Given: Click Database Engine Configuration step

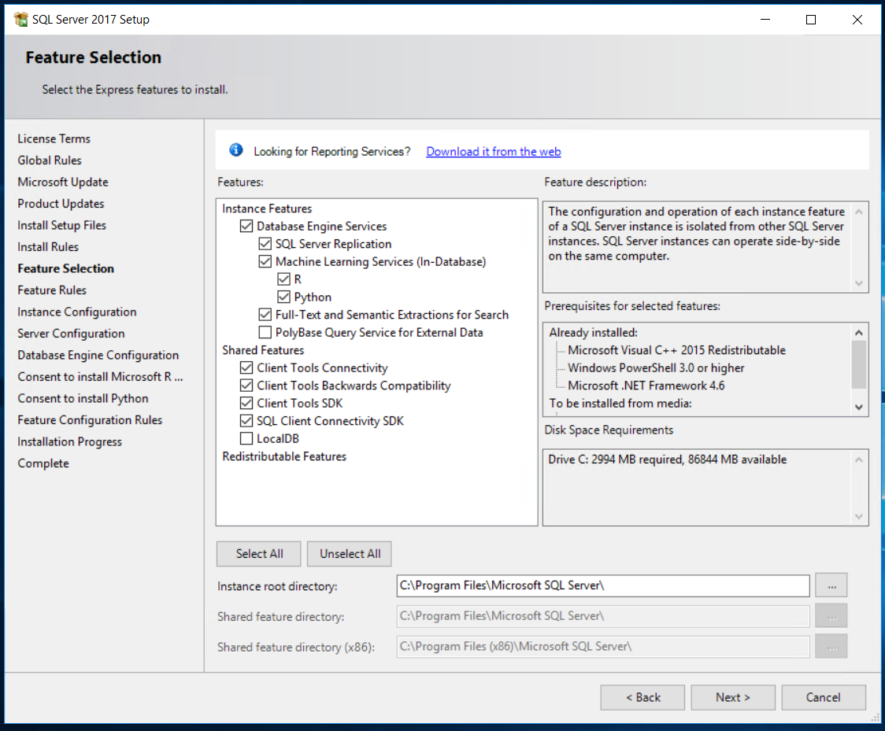Looking at the screenshot, I should coord(98,355).
